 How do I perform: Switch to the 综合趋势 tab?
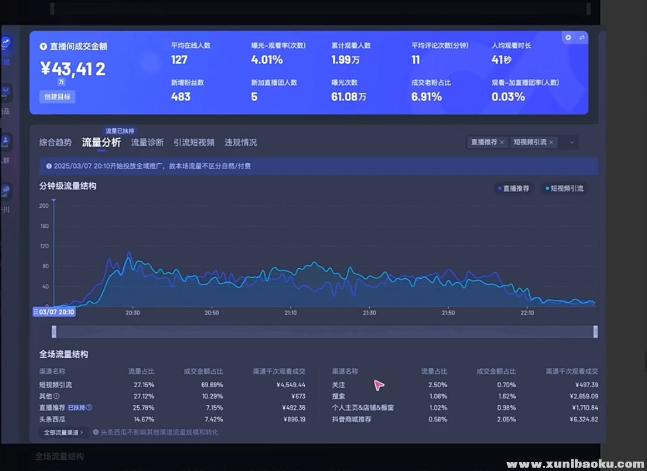tap(56, 143)
